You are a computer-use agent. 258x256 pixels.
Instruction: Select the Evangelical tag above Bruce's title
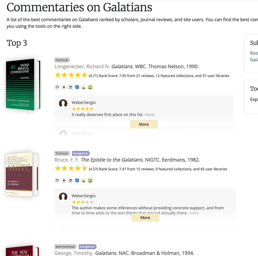tap(81, 153)
